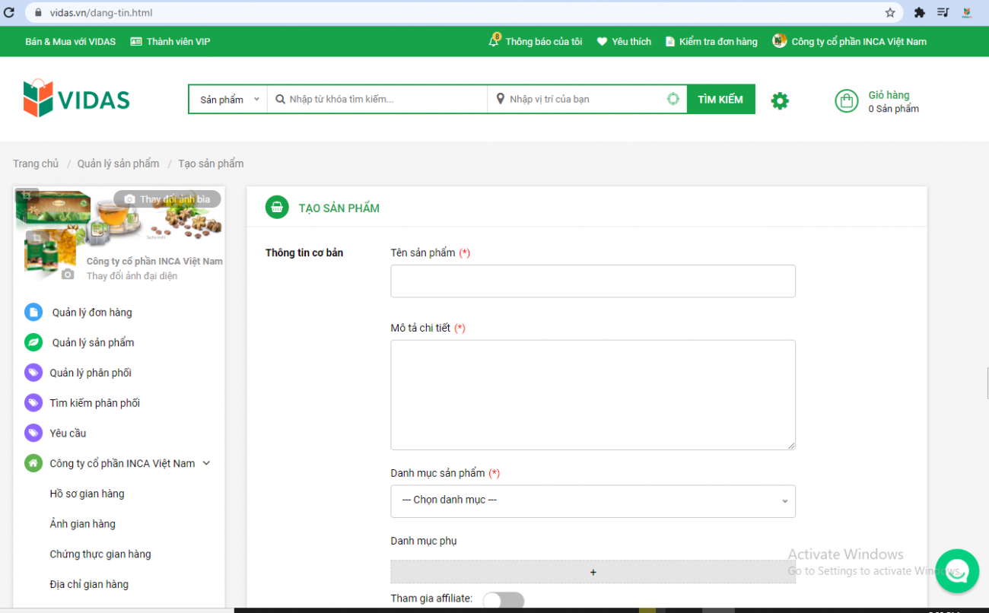The width and height of the screenshot is (989, 613).
Task: Click the Tên sản phẩm input field
Action: pyautogui.click(x=593, y=281)
